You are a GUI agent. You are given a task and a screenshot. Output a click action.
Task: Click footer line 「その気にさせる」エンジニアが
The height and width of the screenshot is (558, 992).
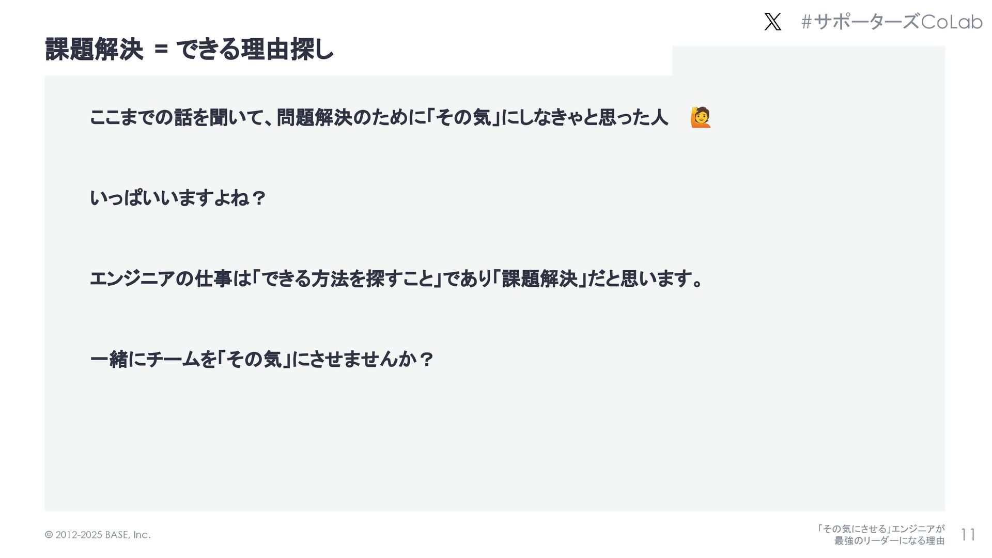(880, 529)
